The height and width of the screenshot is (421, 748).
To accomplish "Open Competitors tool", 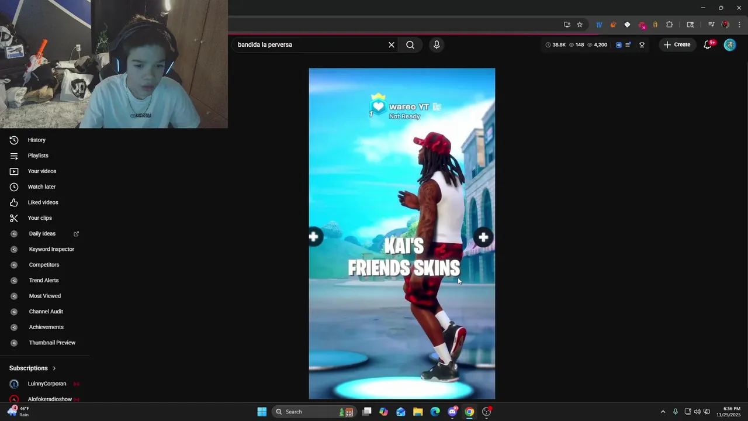I will tap(44, 265).
